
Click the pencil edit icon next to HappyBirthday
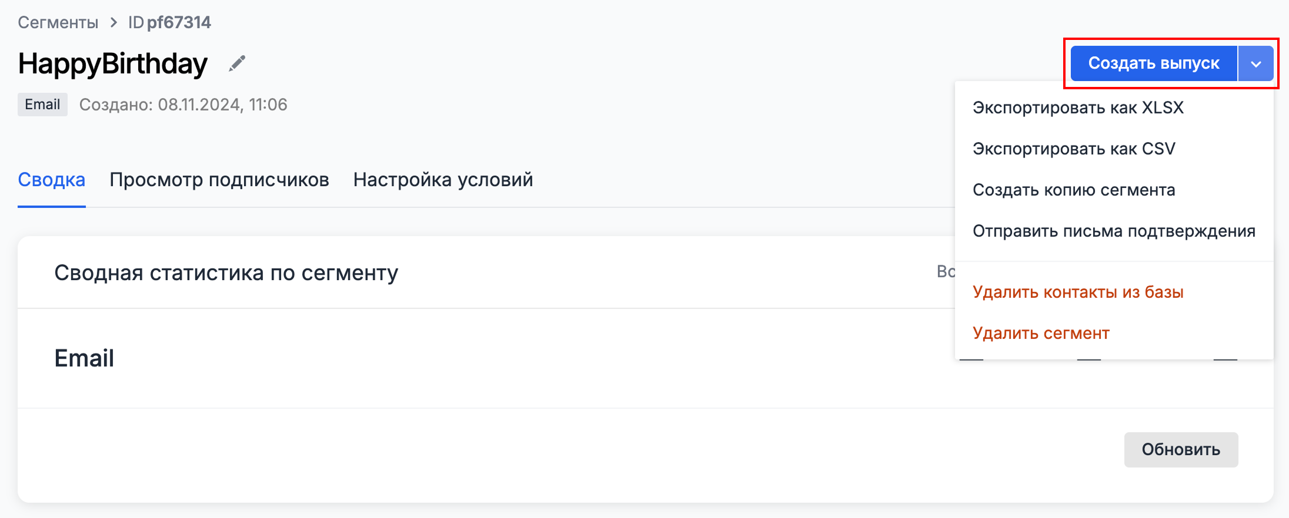(237, 63)
